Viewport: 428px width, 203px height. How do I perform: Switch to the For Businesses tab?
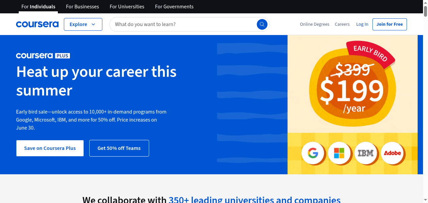click(x=82, y=7)
